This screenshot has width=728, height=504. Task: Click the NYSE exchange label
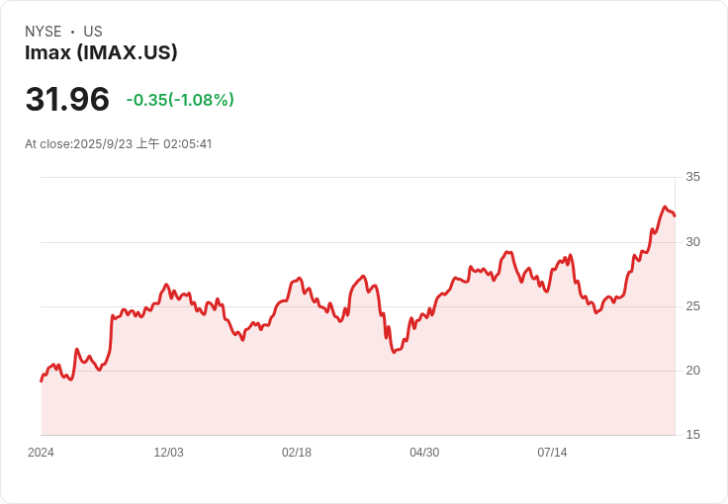click(x=43, y=32)
